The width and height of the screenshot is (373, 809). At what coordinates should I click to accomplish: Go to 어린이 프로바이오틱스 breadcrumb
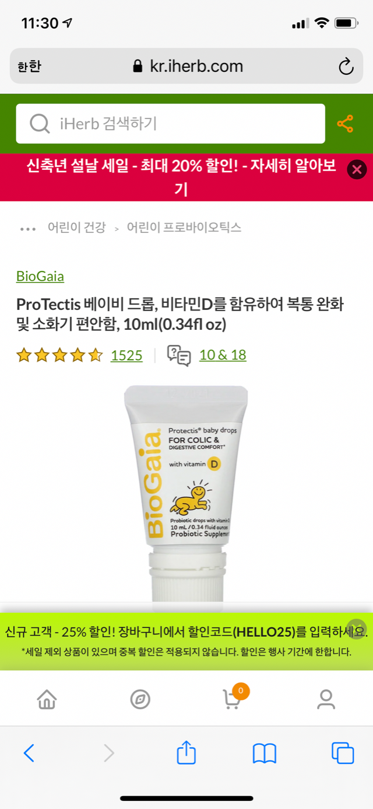pos(184,228)
